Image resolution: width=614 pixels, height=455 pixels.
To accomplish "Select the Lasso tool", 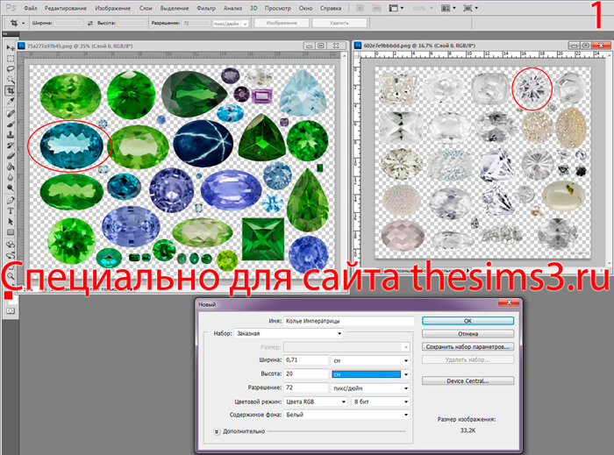I will click(11, 68).
